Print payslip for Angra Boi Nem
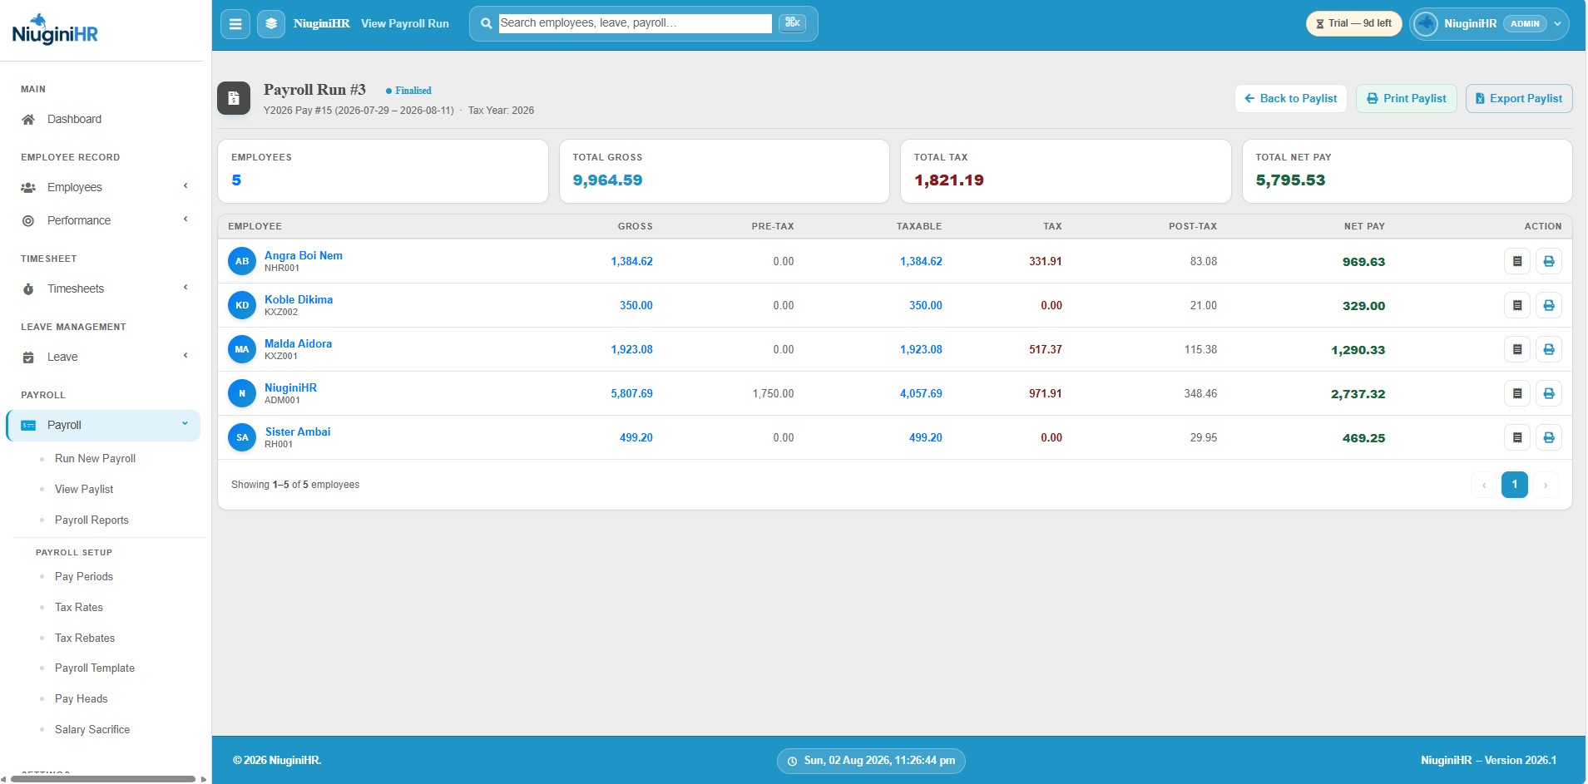This screenshot has width=1588, height=784. click(x=1549, y=261)
